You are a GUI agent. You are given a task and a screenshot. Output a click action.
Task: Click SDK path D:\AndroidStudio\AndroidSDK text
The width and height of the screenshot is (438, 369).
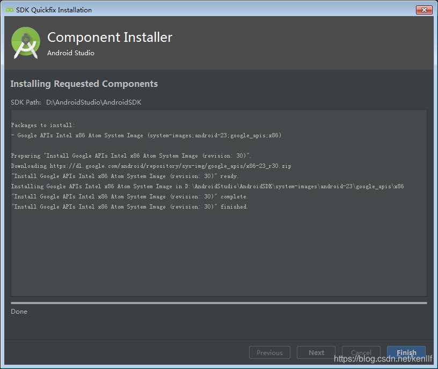click(94, 102)
